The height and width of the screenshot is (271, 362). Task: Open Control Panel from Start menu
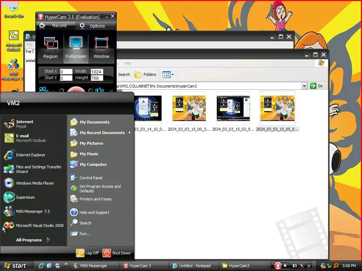tap(100, 178)
